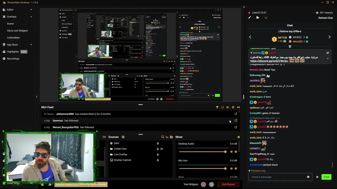This screenshot has width=337, height=189.
Task: Collapse the Overlays sidebar section
Action: pos(31,17)
